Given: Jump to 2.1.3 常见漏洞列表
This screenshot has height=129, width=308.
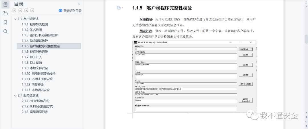Looking at the screenshot, I should pos(35,112).
